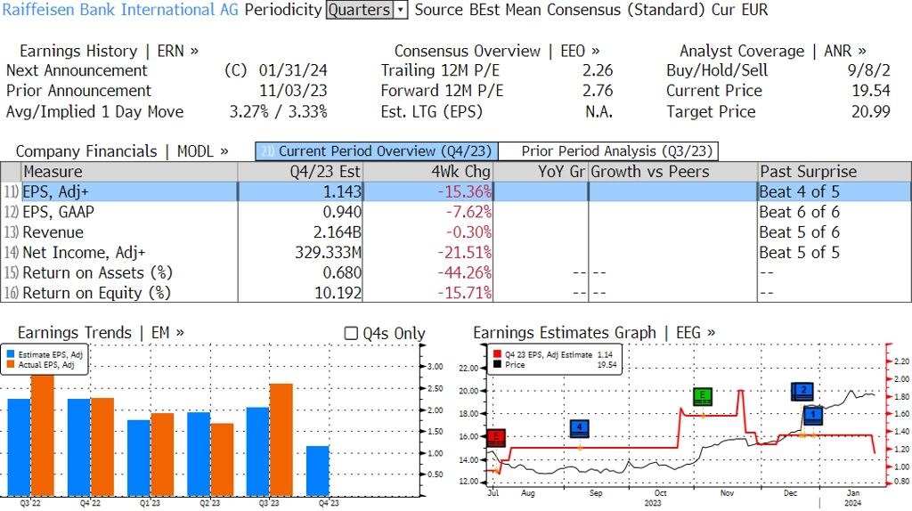
Task: Select Current Period Overview (Q4/23) tab
Action: click(x=377, y=151)
